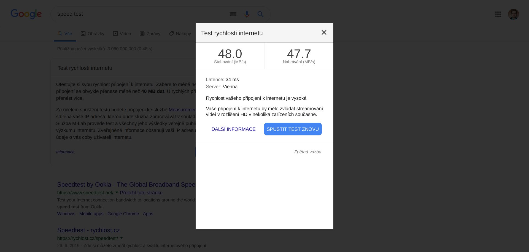The image size is (529, 252).
Task: Click the search magnifier button
Action: (260, 14)
